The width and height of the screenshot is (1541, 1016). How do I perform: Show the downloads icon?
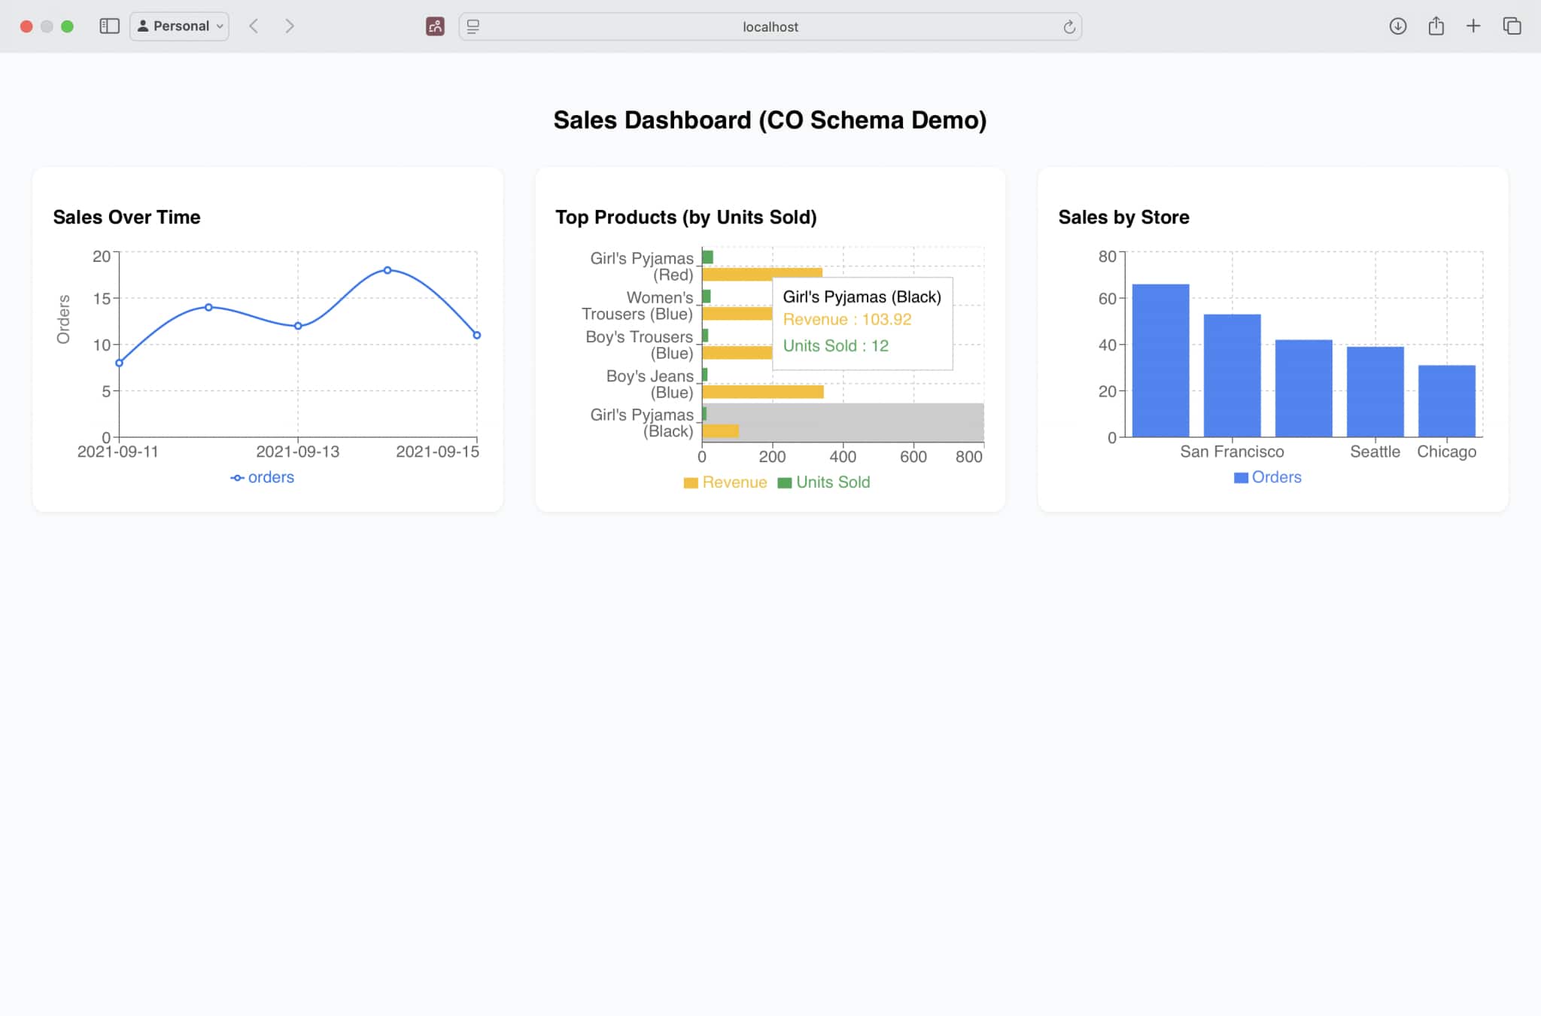(x=1397, y=26)
